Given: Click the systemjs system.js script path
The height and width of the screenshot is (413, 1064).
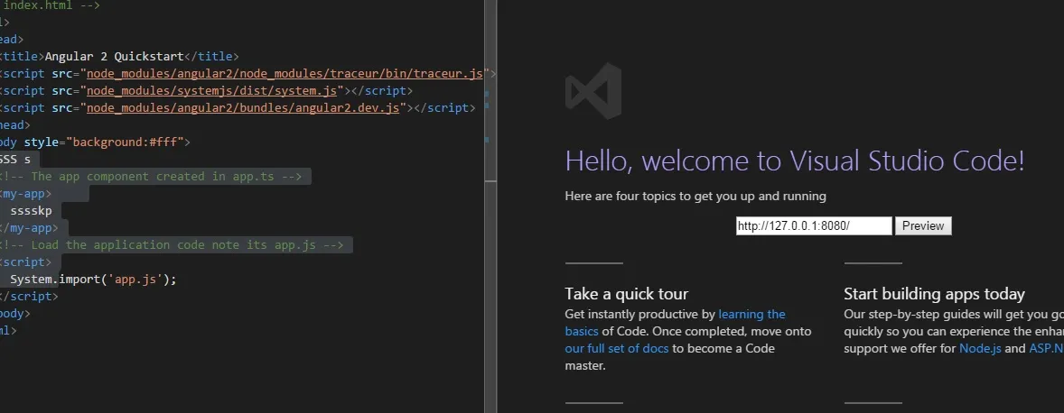Looking at the screenshot, I should pyautogui.click(x=211, y=91).
